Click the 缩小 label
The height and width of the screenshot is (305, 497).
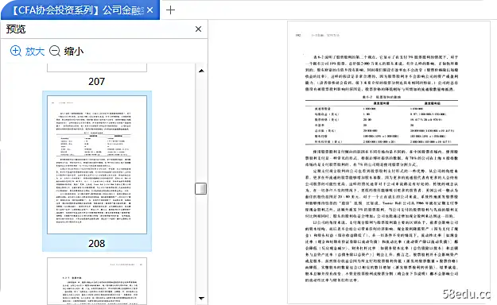(x=74, y=51)
